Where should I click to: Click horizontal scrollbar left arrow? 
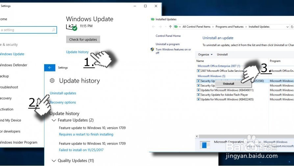(197, 136)
